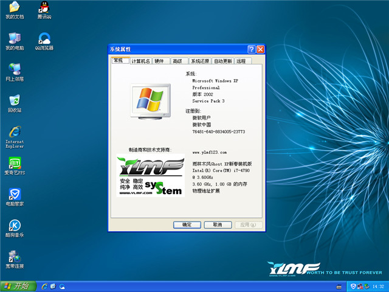Click the product ID 76481-640-8834005-23773
This screenshot has width=389, height=292.
point(219,131)
